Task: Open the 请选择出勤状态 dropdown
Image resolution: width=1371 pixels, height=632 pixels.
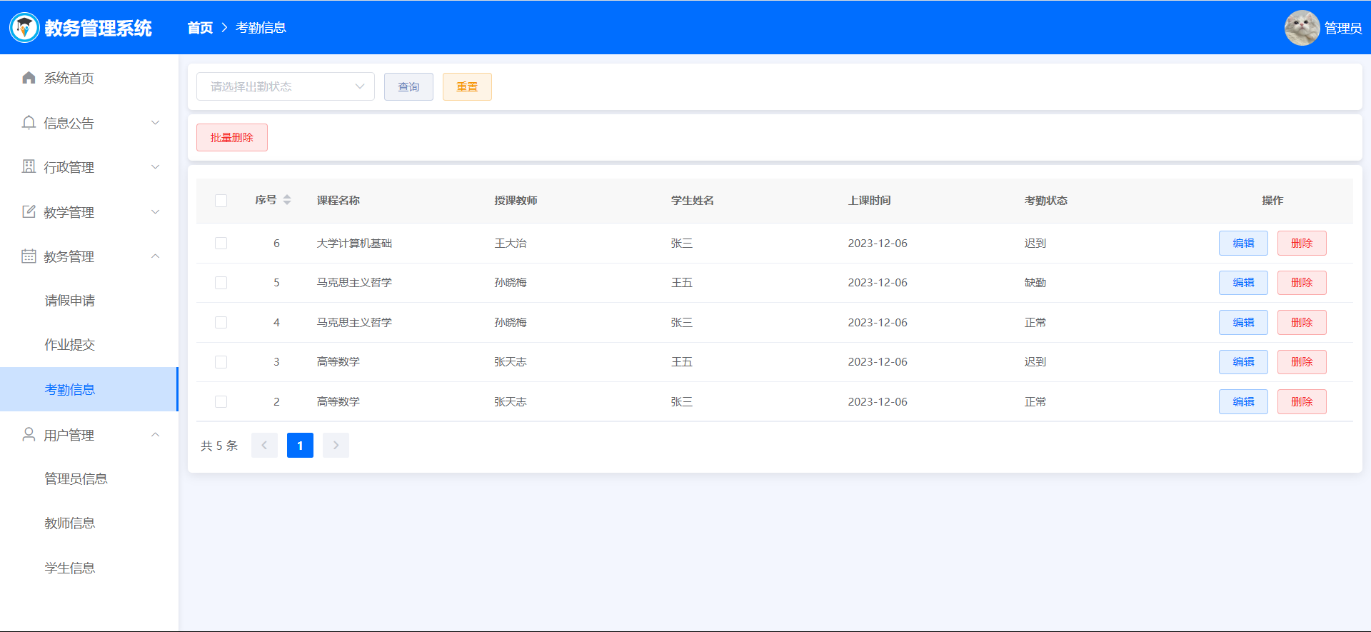Action: (286, 86)
